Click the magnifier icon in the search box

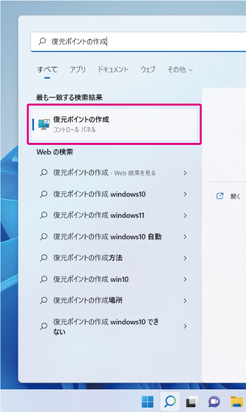pos(42,41)
